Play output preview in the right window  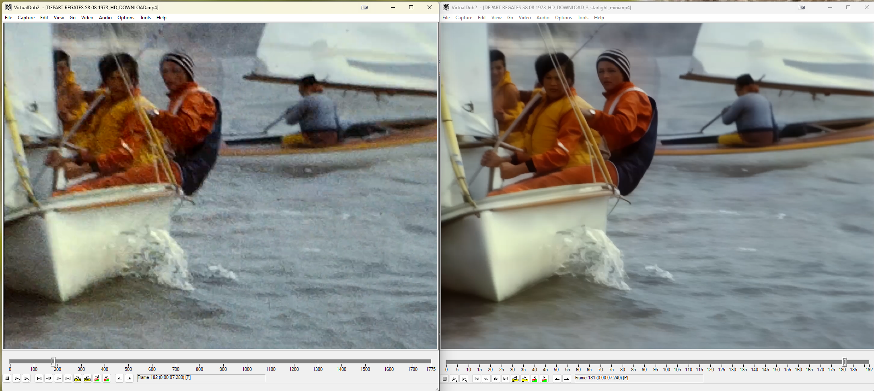464,379
